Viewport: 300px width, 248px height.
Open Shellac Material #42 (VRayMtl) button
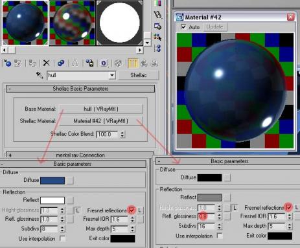click(101, 121)
